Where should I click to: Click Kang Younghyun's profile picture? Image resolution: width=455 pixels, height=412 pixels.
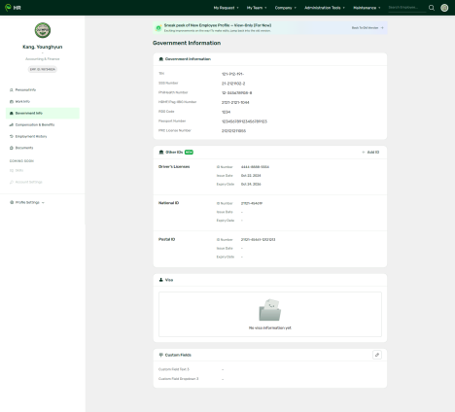click(x=43, y=30)
